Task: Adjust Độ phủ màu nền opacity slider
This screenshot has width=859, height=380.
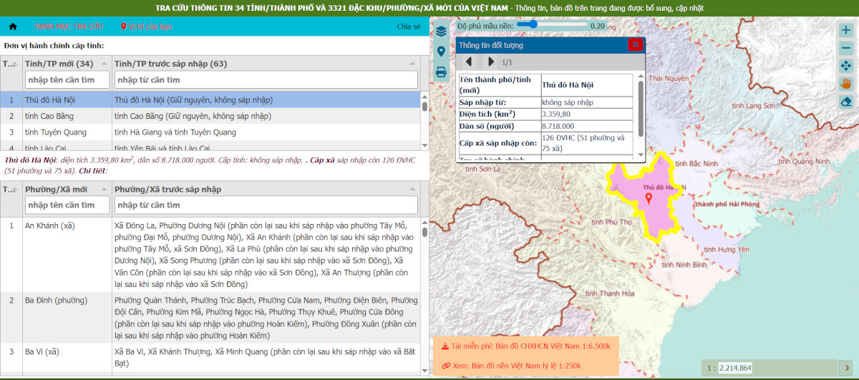Action: point(532,24)
